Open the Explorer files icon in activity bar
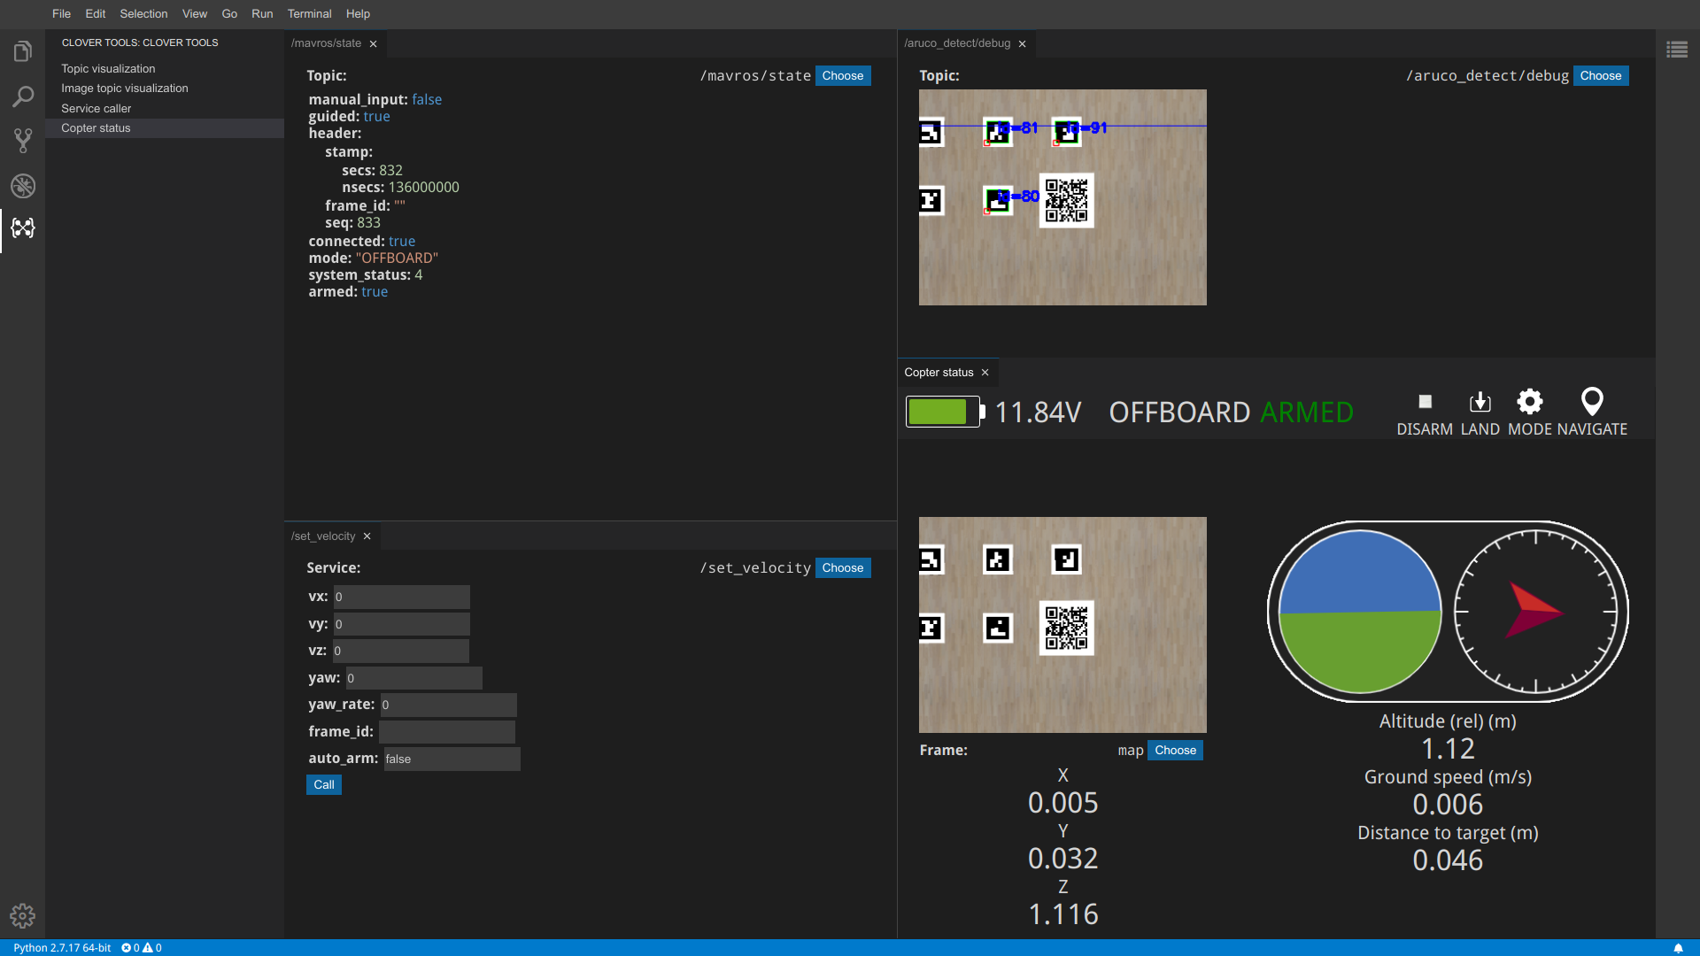This screenshot has width=1700, height=956. coord(23,51)
